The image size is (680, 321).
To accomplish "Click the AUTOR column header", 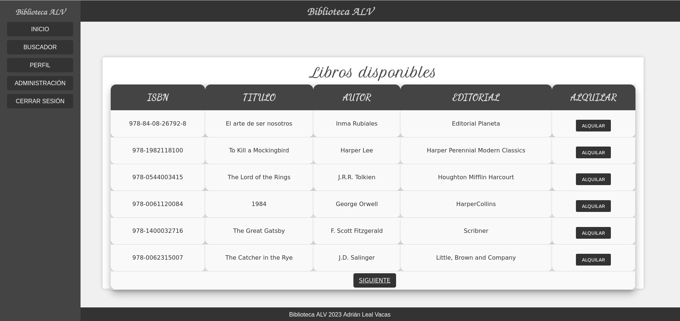I will 357,97.
